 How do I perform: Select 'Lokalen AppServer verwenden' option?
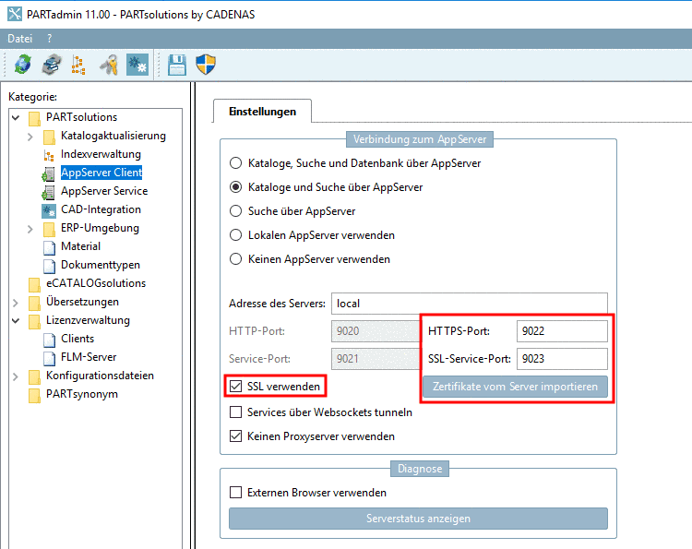[235, 234]
